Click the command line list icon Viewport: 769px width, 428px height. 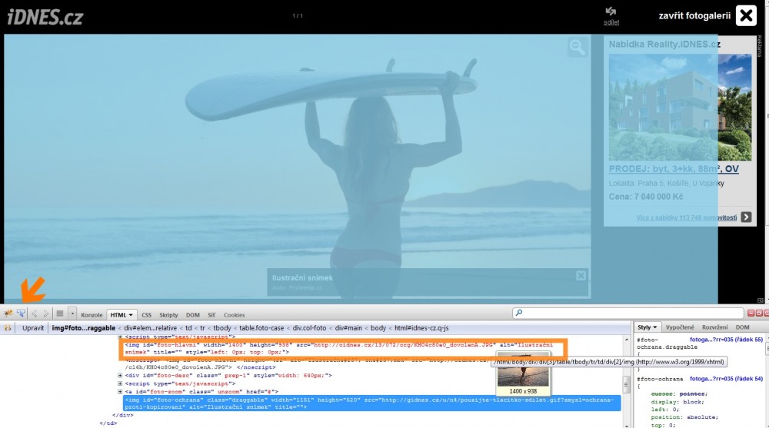pyautogui.click(x=59, y=314)
